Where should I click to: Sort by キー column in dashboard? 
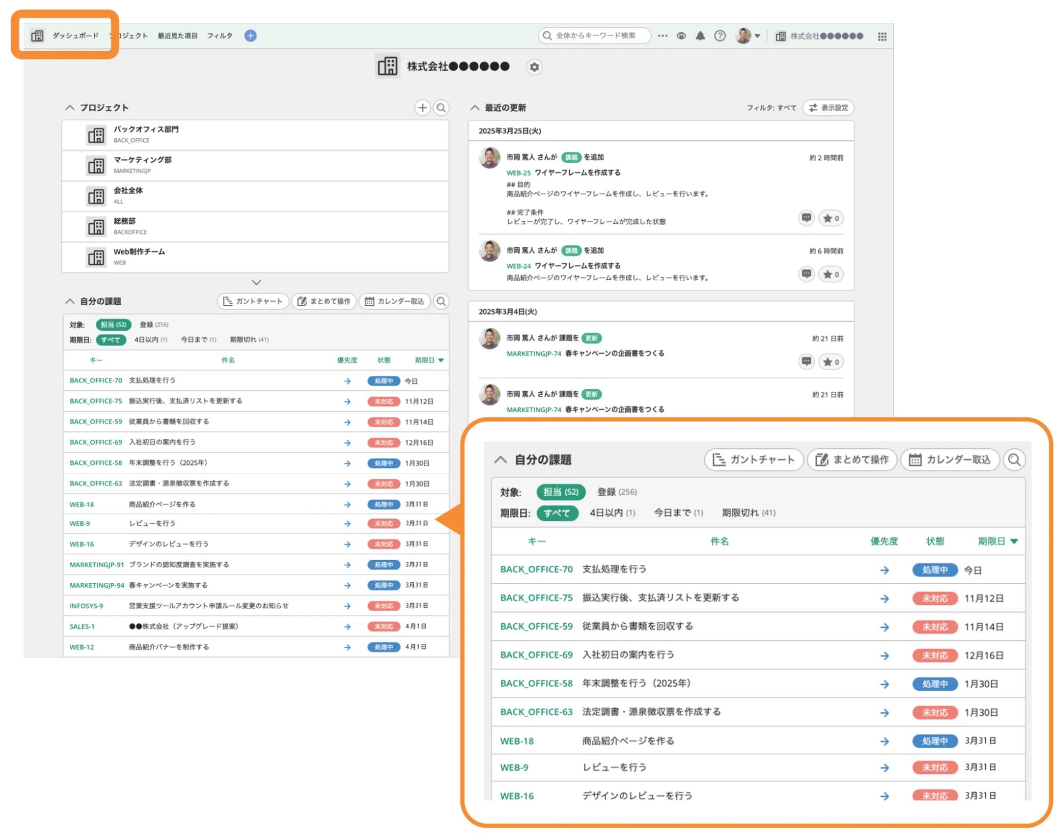click(96, 361)
